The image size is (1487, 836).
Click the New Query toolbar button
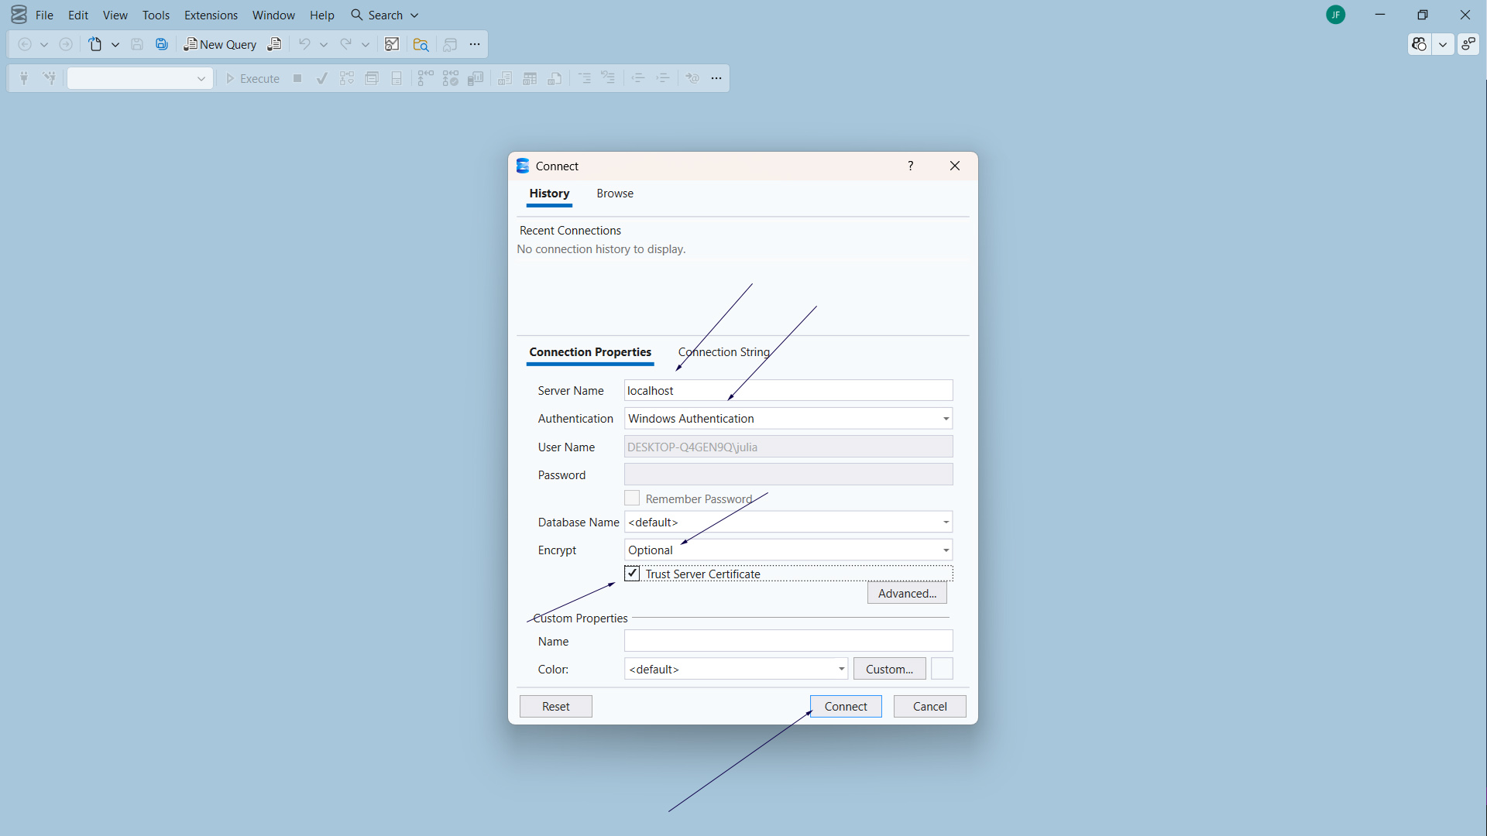[220, 44]
